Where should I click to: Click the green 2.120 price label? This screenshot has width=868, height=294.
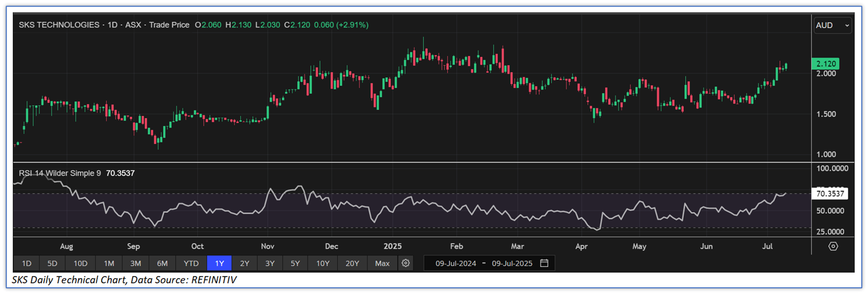[826, 64]
